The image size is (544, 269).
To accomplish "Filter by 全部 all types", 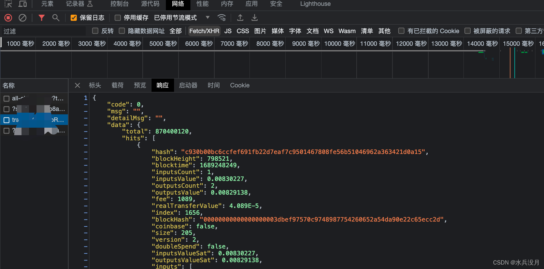I will [x=175, y=31].
